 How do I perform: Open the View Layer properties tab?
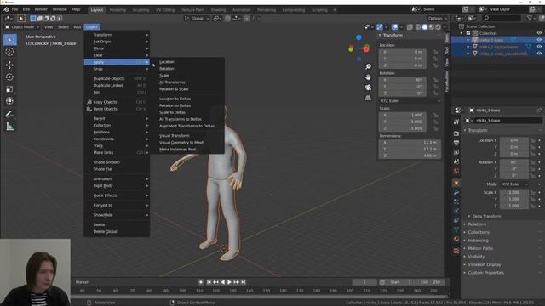[x=456, y=152]
